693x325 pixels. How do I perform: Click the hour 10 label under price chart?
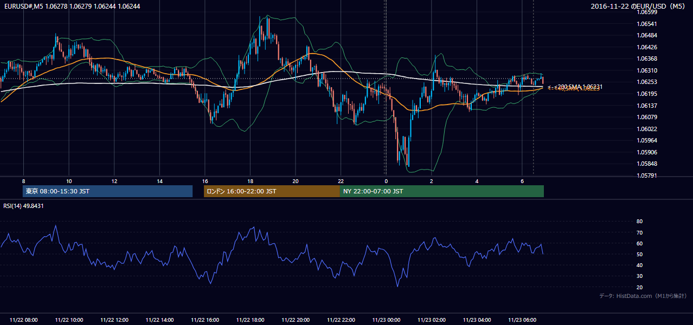[69, 181]
